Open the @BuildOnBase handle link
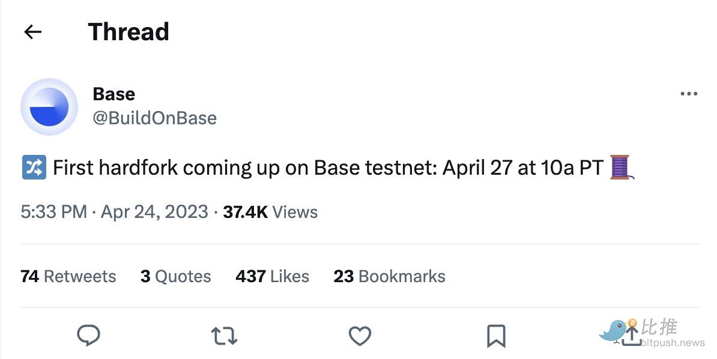 pyautogui.click(x=154, y=118)
